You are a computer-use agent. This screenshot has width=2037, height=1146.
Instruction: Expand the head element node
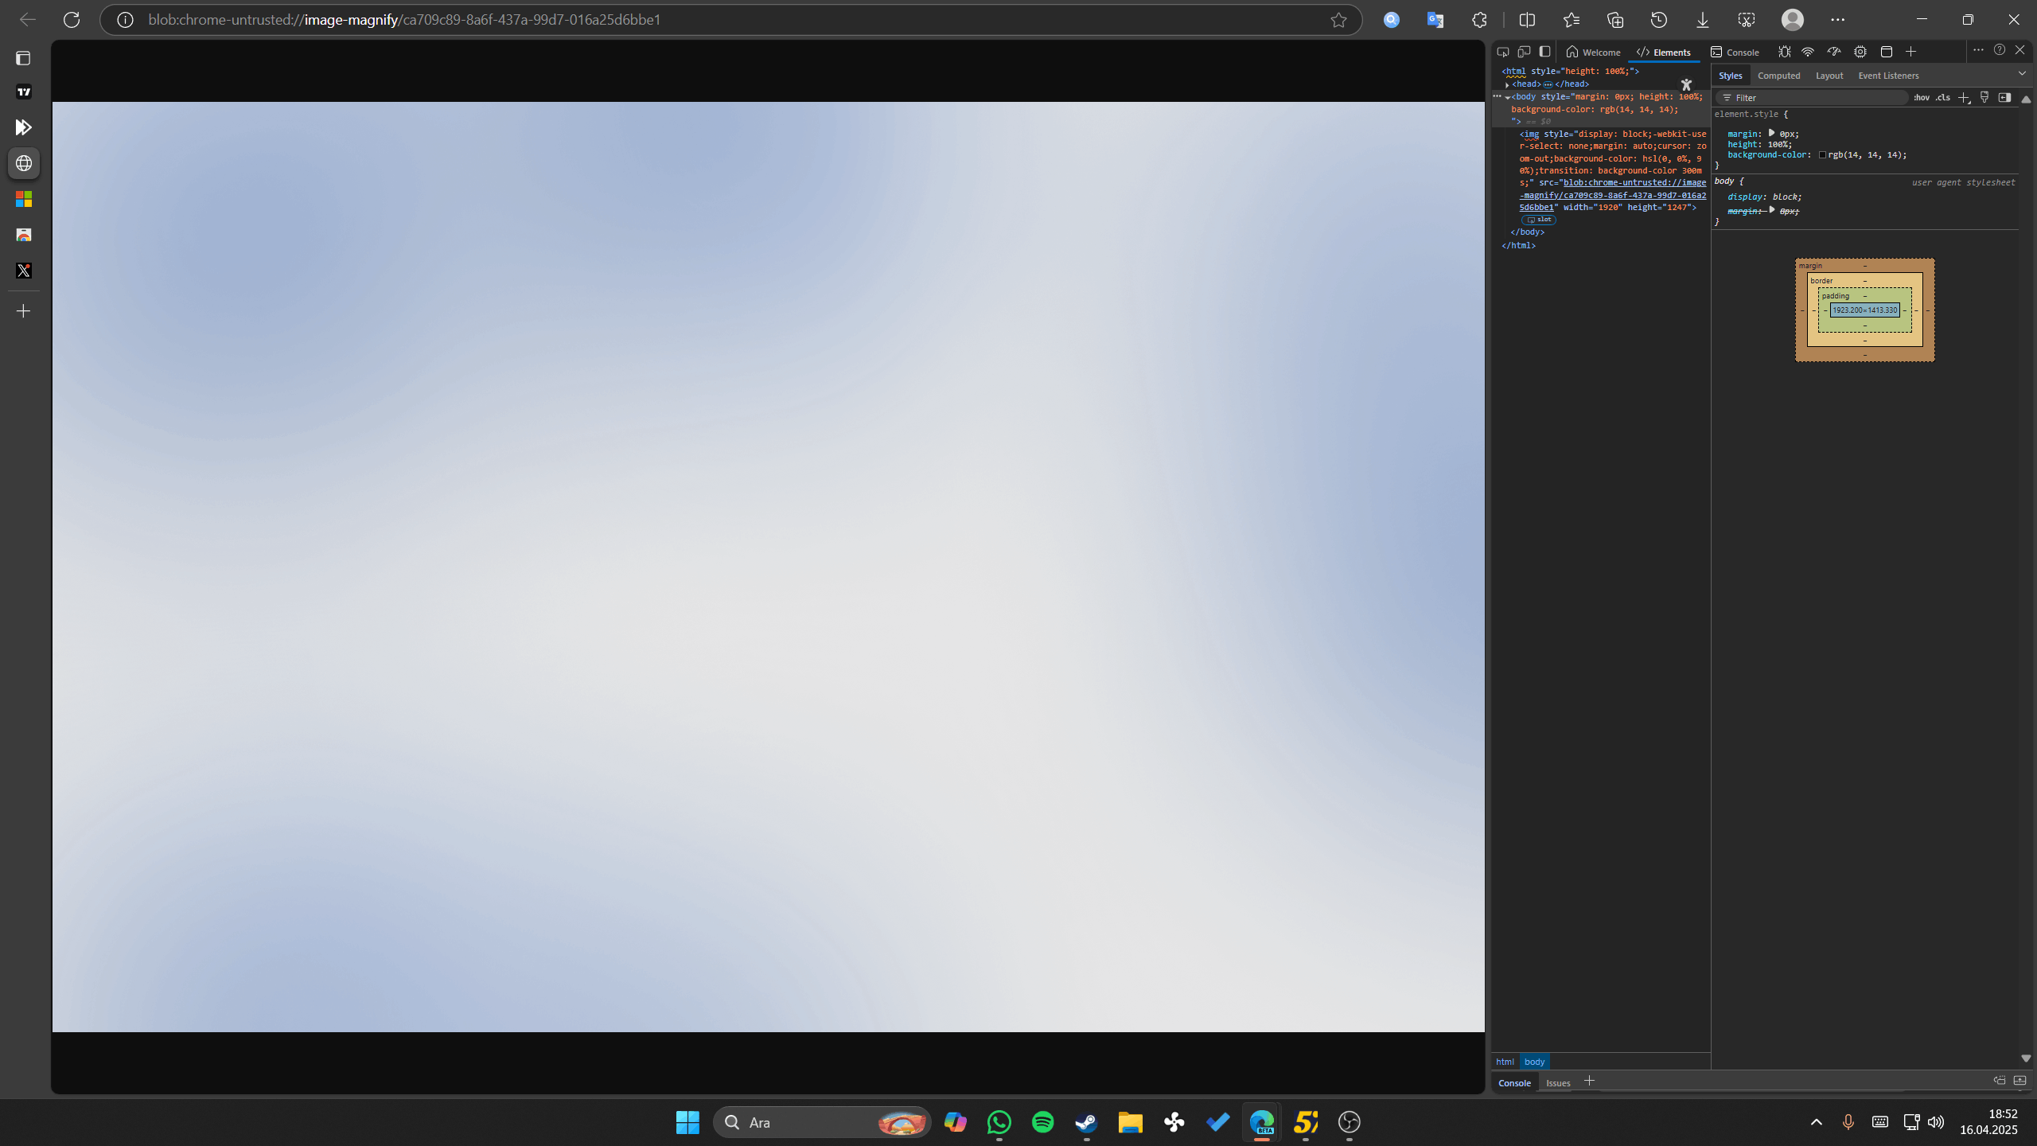click(1507, 84)
